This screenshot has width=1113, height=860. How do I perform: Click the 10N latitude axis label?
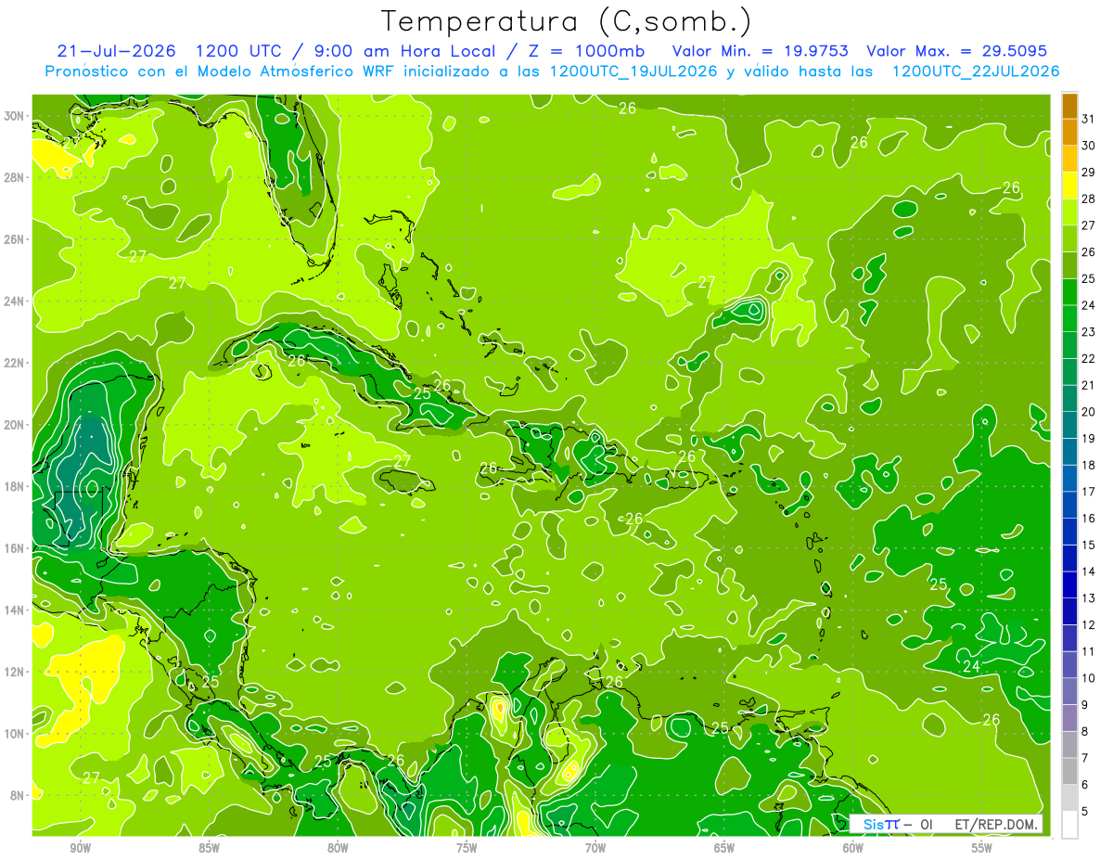coord(15,734)
